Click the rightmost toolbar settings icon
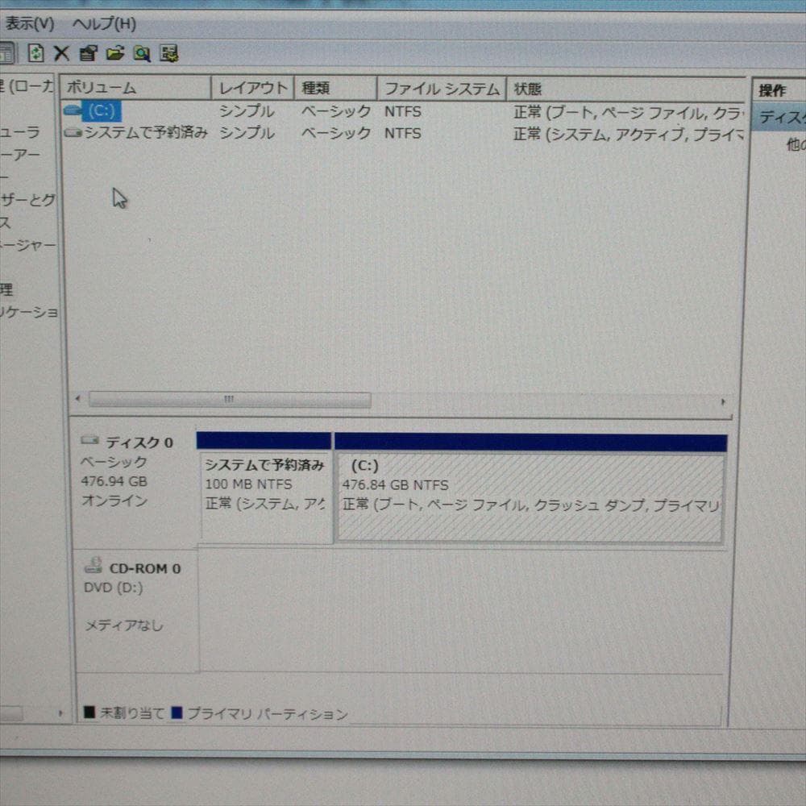 point(168,53)
